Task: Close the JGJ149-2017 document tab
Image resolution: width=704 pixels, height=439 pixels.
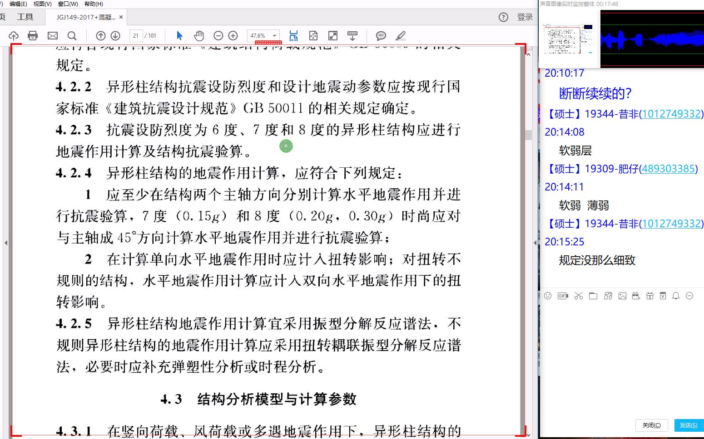Action: [x=121, y=17]
